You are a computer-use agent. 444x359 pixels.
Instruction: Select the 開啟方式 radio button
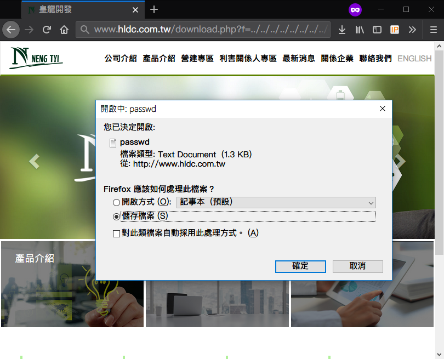tap(116, 202)
